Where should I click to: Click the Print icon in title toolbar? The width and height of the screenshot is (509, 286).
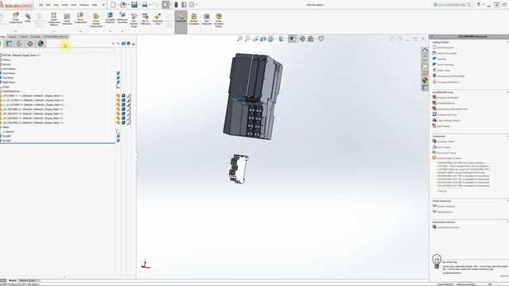click(145, 5)
